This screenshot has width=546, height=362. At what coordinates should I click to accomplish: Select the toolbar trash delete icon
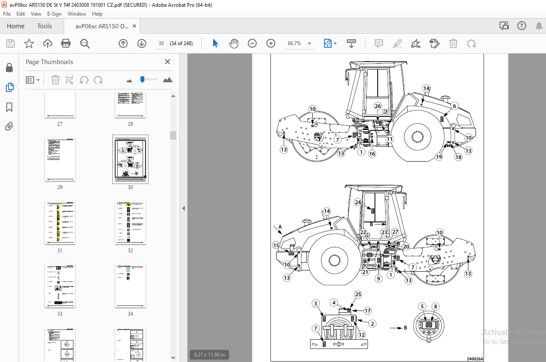tap(453, 43)
